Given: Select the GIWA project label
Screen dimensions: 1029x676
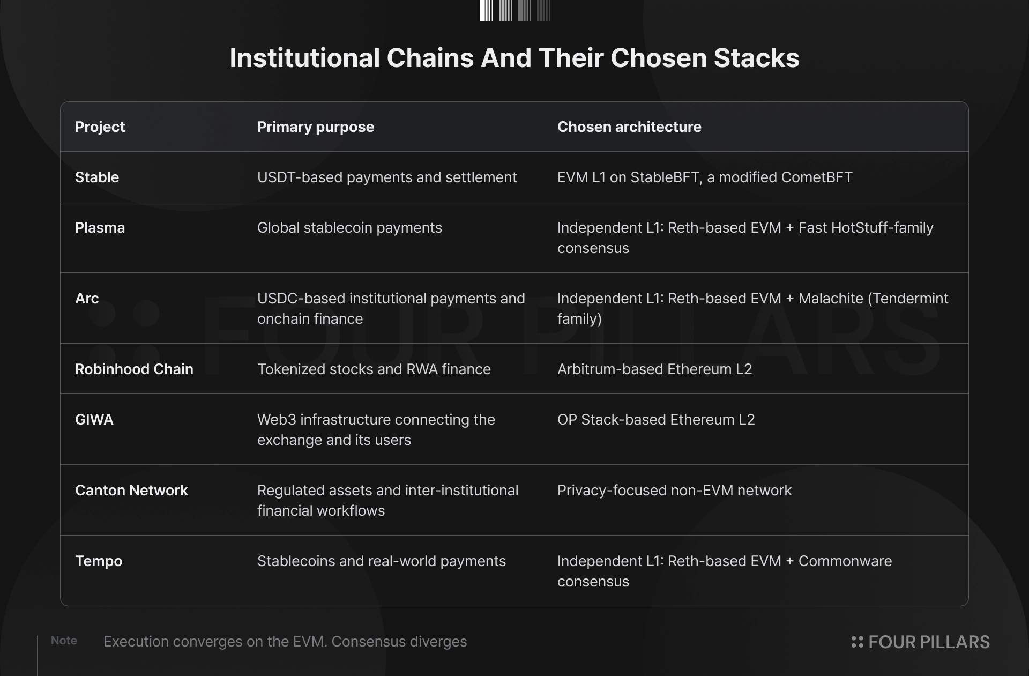Looking at the screenshot, I should coord(94,419).
